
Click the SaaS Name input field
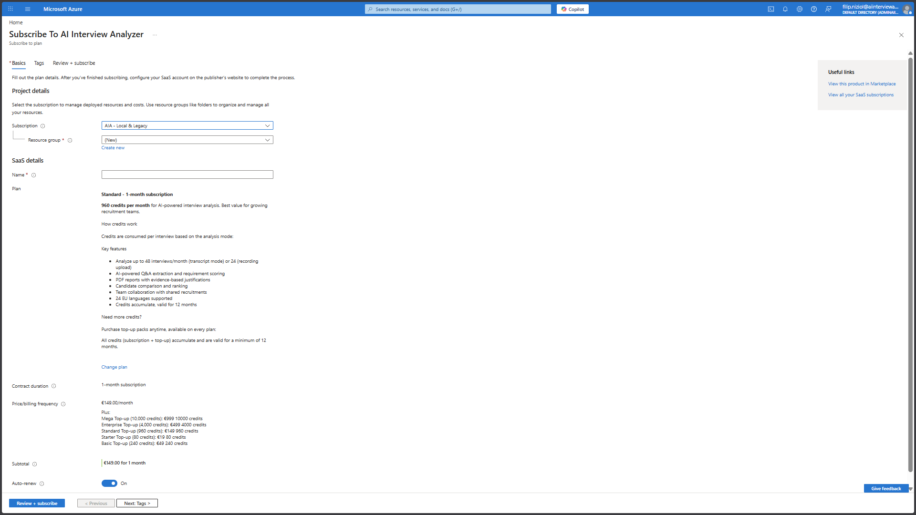coord(187,175)
